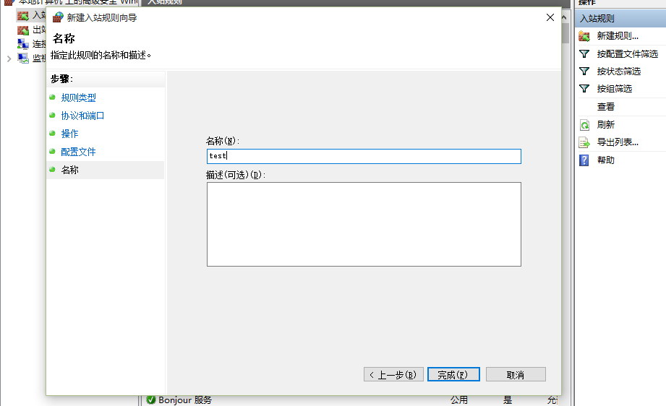Close the 新建入站规则向导 dialog
Image resolution: width=666 pixels, height=406 pixels.
tap(550, 17)
